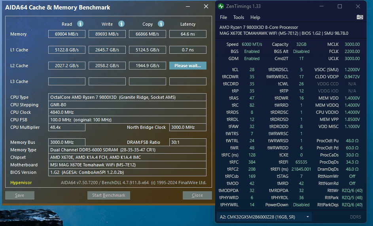Click the CPU Multiplier 48.4x field
Viewport: 373px width, 226px height.
click(66, 127)
